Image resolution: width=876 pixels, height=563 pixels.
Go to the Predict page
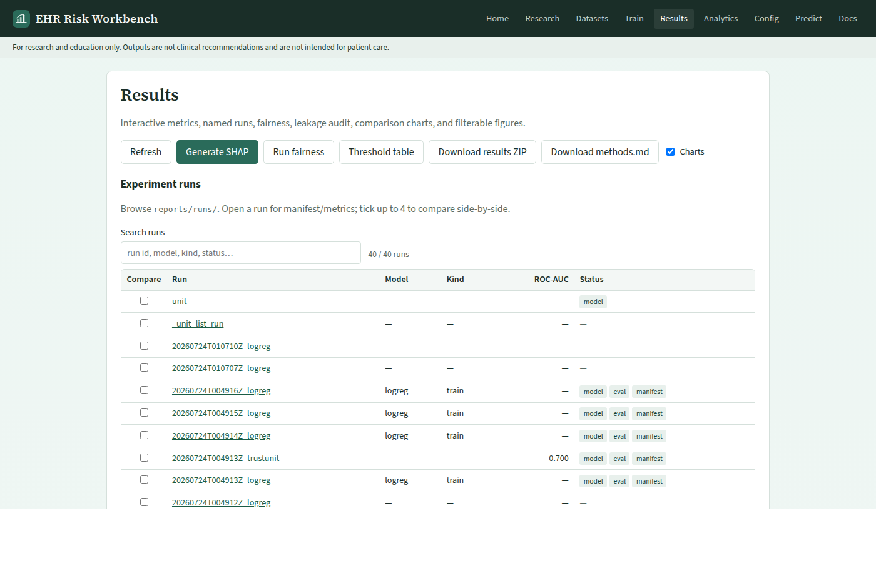coord(808,19)
